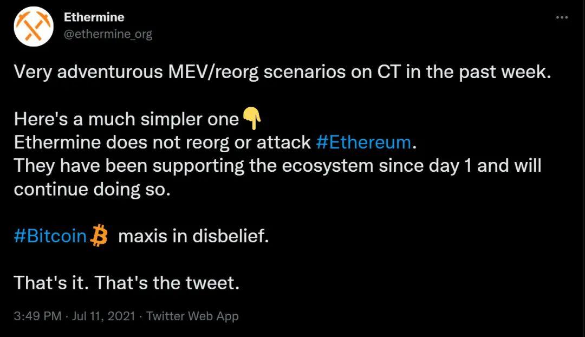
Task: Click the Twitter Web App source link
Action: [192, 316]
